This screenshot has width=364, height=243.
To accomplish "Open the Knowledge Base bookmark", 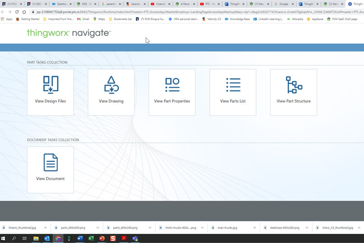I will [x=237, y=19].
